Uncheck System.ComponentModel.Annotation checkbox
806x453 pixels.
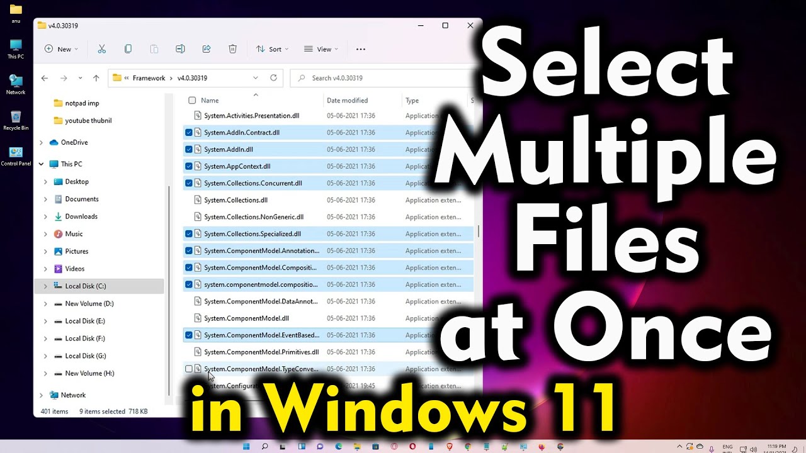point(189,251)
